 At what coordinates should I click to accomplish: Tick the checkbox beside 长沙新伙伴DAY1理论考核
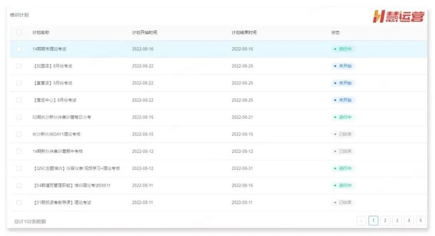(19, 134)
